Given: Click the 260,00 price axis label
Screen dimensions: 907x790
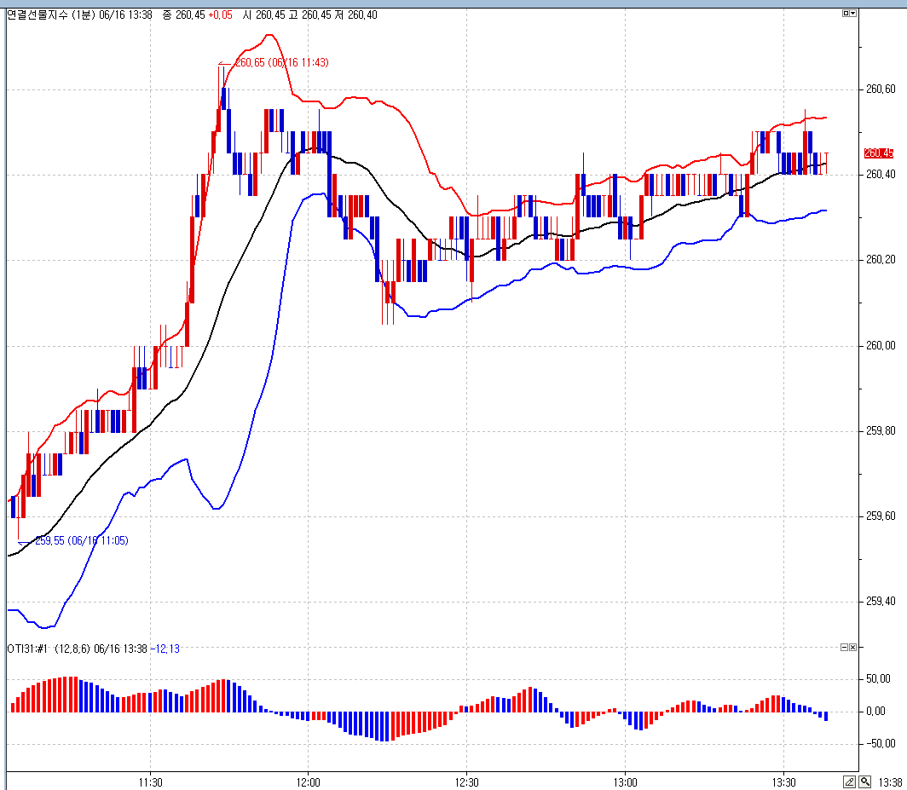Looking at the screenshot, I should click(x=880, y=346).
